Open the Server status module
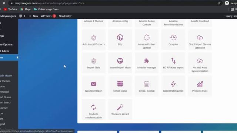 (x=120, y=86)
